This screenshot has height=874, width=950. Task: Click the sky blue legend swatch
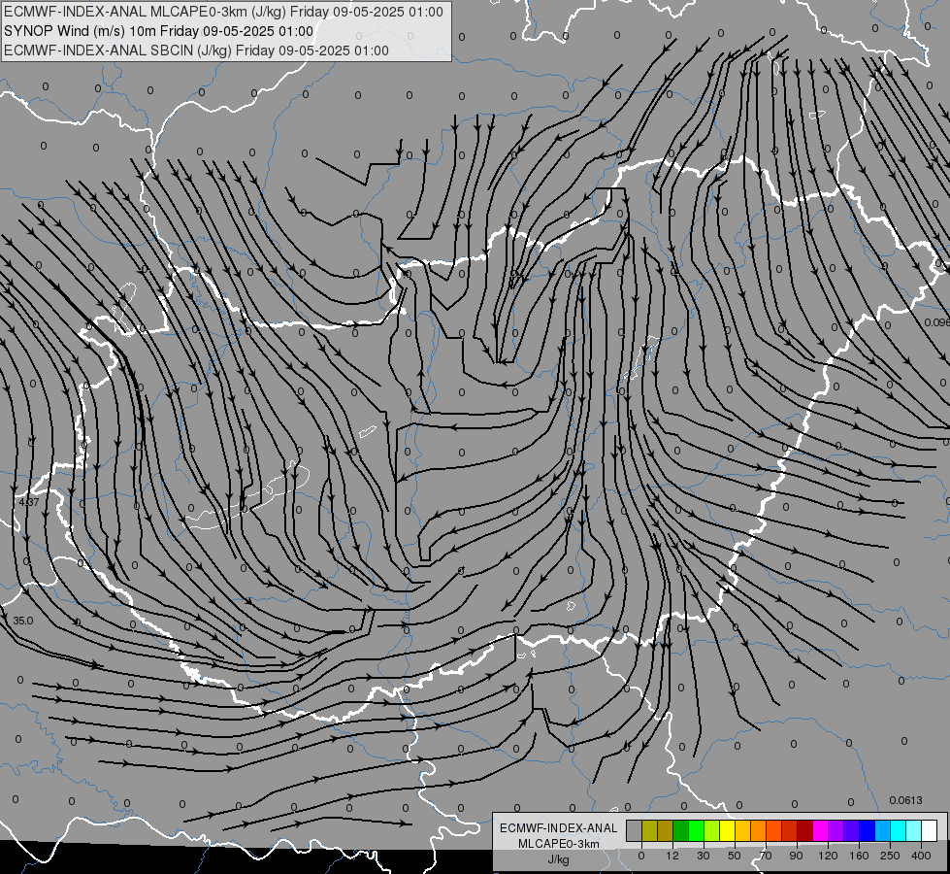coord(882,830)
